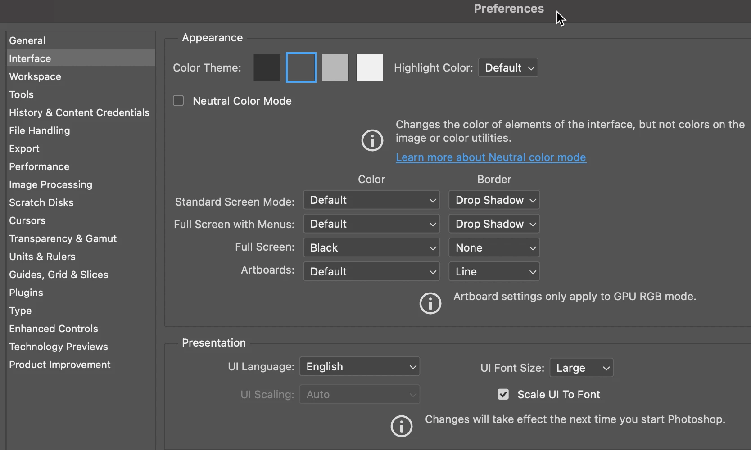Uncheck Scale UI To Font
Image resolution: width=751 pixels, height=450 pixels.
point(503,394)
